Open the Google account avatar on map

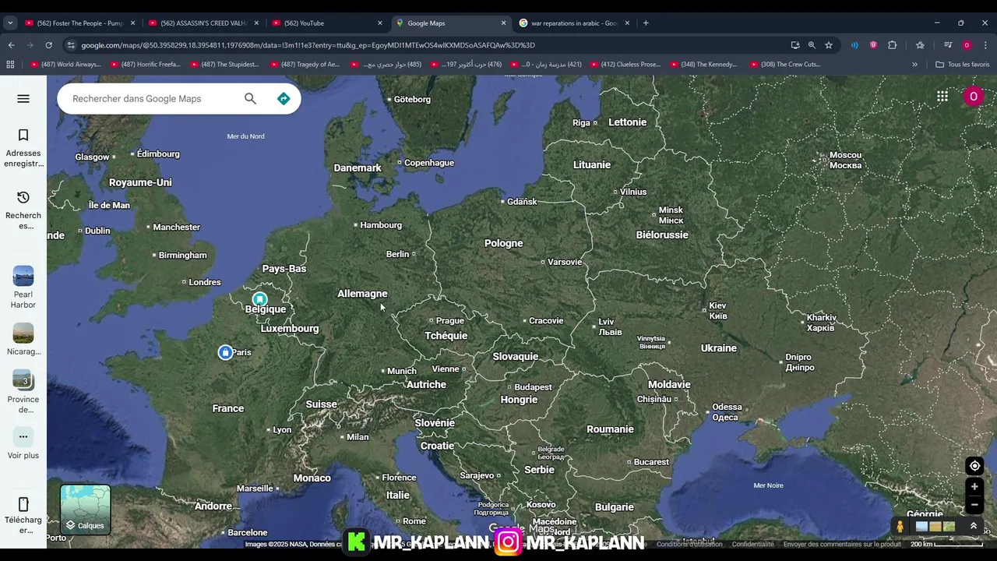tap(973, 97)
